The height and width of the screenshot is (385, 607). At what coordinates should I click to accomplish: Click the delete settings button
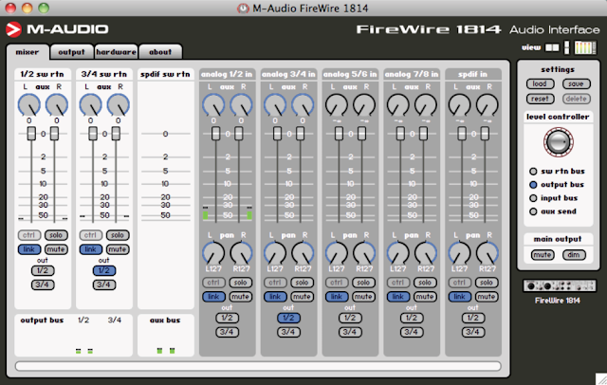576,99
